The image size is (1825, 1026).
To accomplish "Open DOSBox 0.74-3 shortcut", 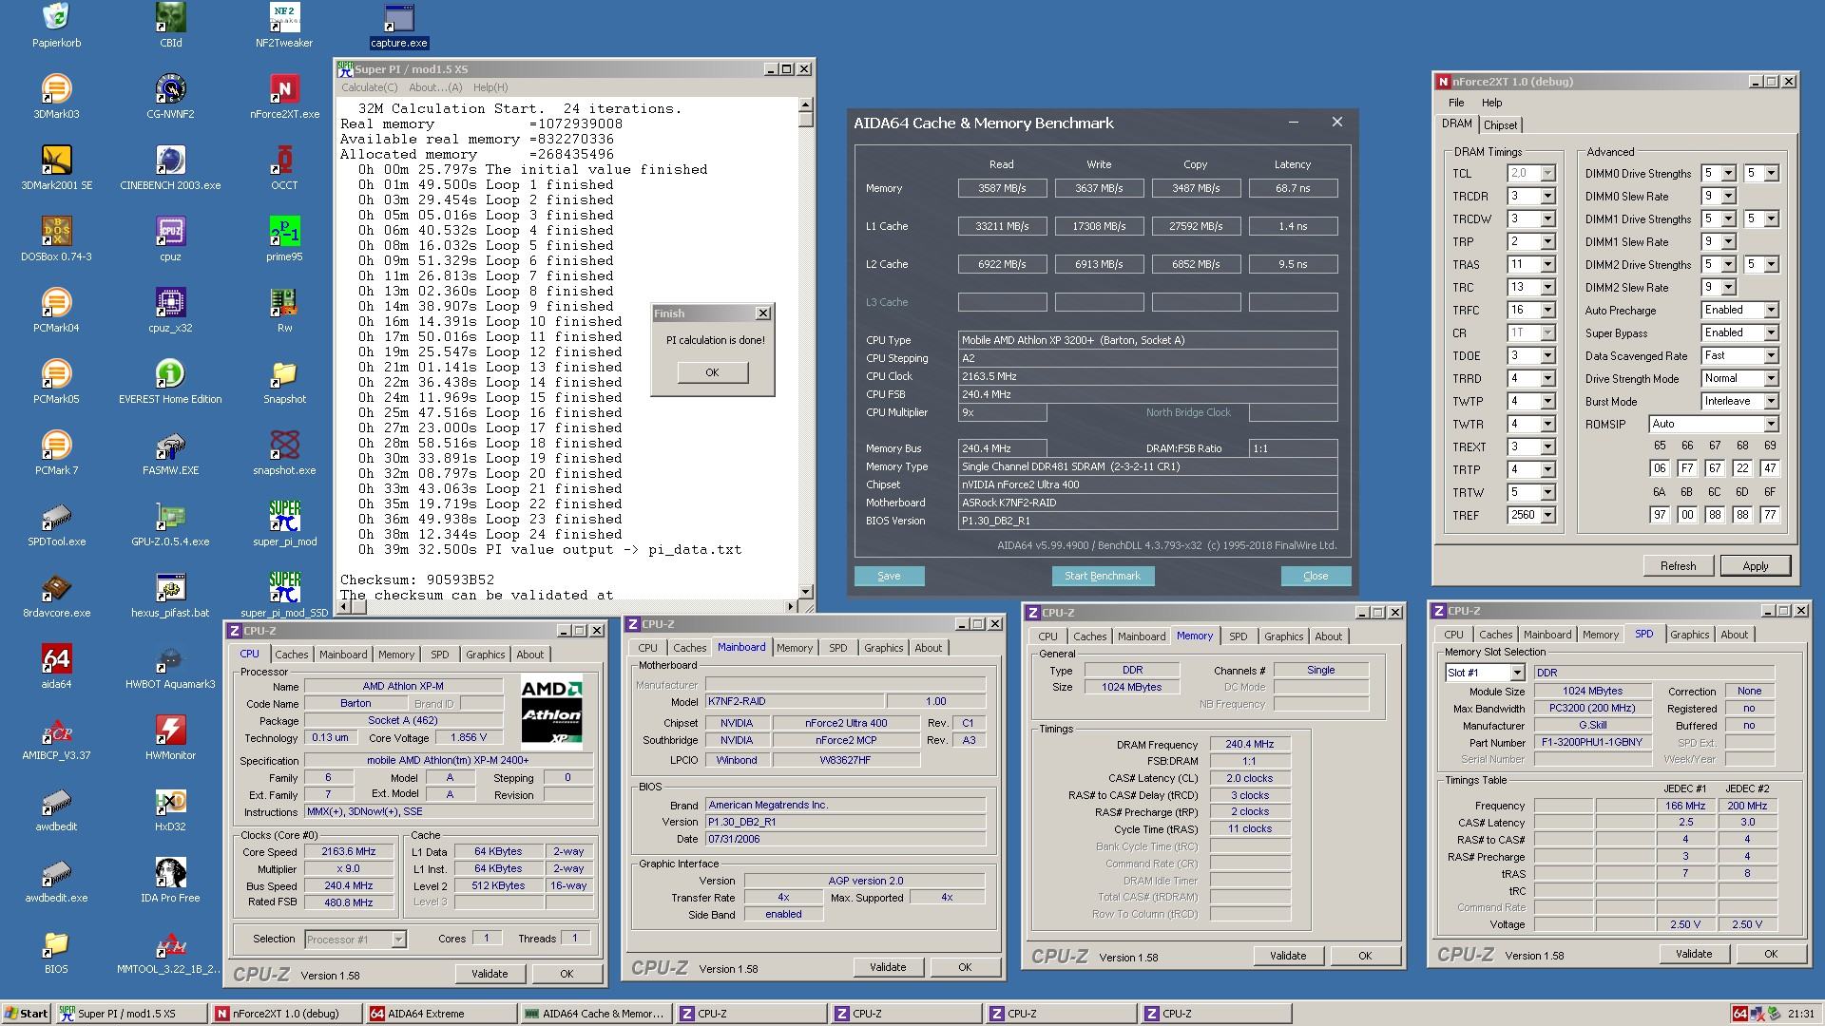I will (56, 239).
